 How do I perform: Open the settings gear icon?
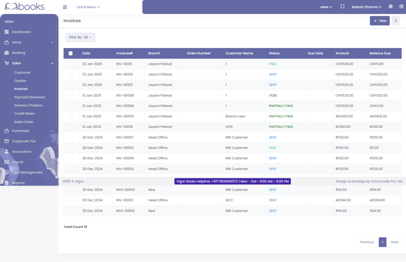(391, 7)
